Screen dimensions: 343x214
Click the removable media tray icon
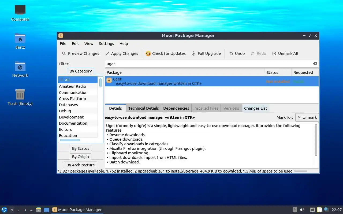pyautogui.click(x=294, y=210)
